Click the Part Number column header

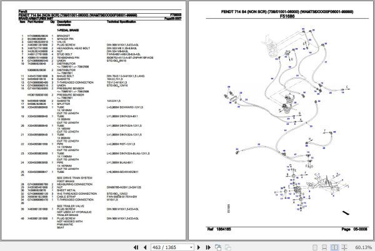(36, 22)
